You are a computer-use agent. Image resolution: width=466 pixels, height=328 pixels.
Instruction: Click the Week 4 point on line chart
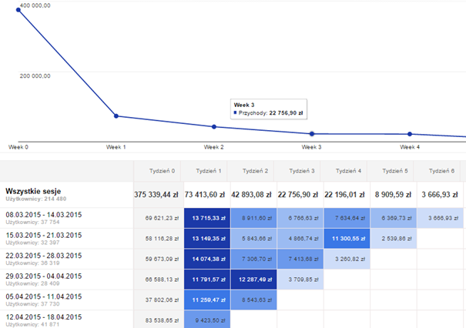point(410,135)
